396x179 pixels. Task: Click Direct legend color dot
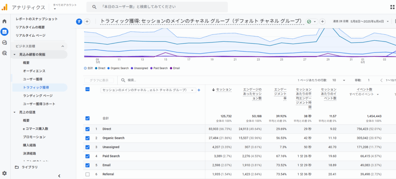[96, 68]
